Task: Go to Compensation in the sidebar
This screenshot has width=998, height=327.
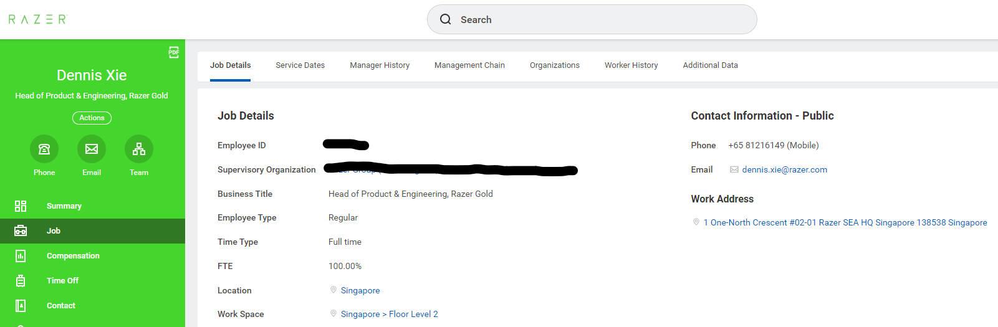Action: click(73, 256)
